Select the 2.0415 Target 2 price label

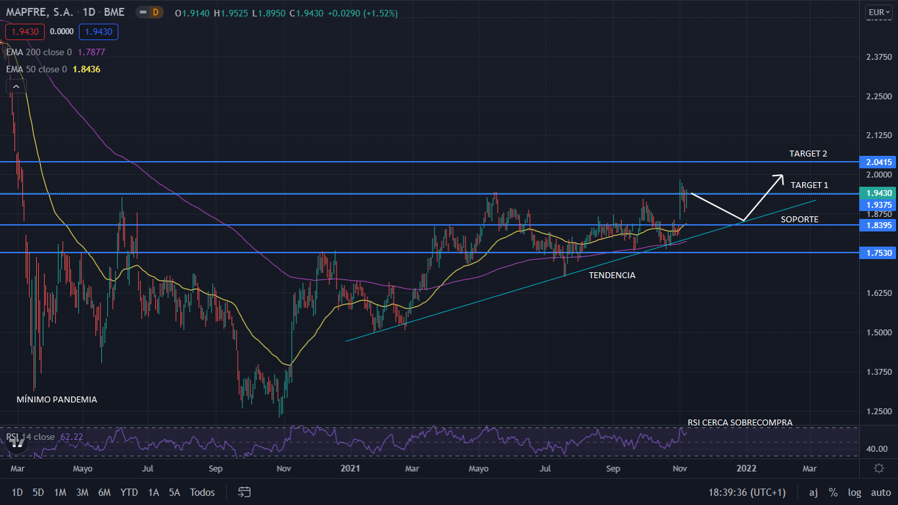pos(879,162)
